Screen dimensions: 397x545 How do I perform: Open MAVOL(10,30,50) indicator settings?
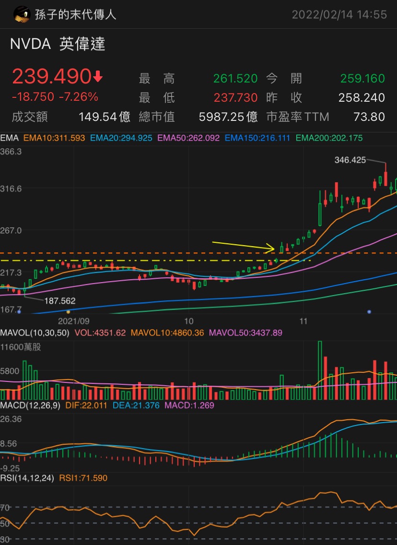point(35,332)
